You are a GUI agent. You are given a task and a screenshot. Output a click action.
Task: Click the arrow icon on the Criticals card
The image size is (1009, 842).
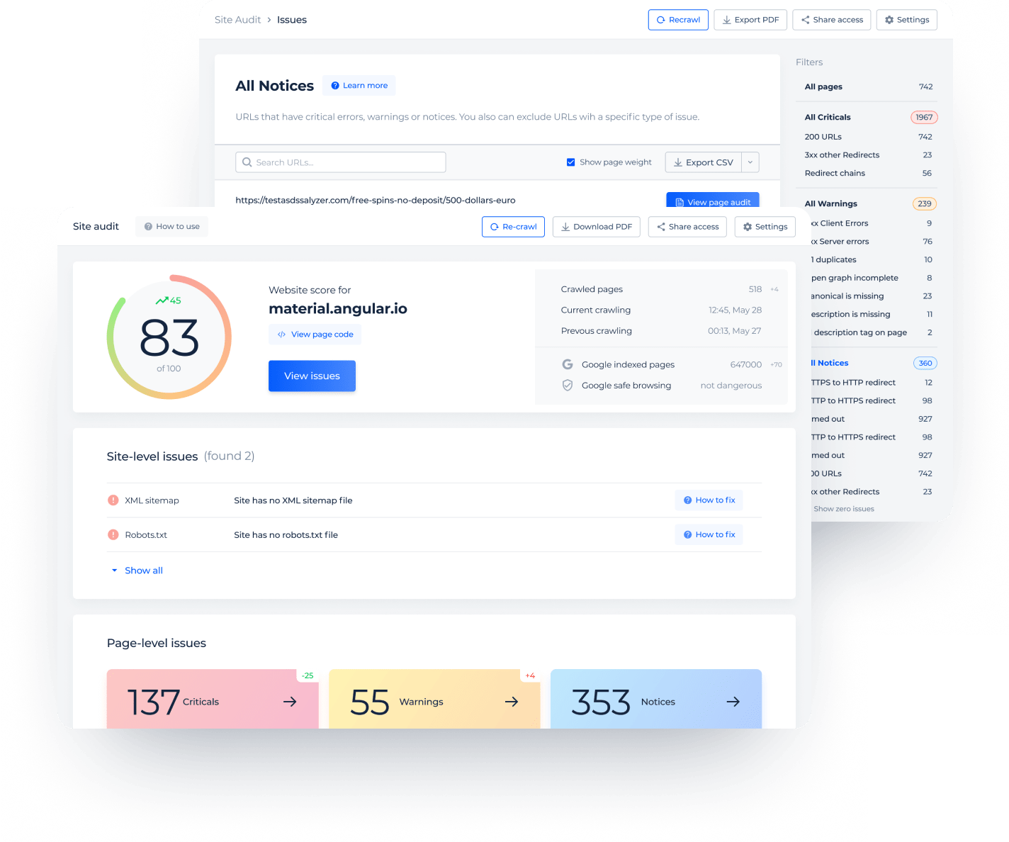(290, 702)
